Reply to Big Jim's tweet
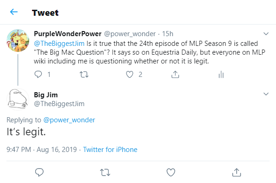Image resolution: width=276 pixels, height=183 pixels. (39, 172)
